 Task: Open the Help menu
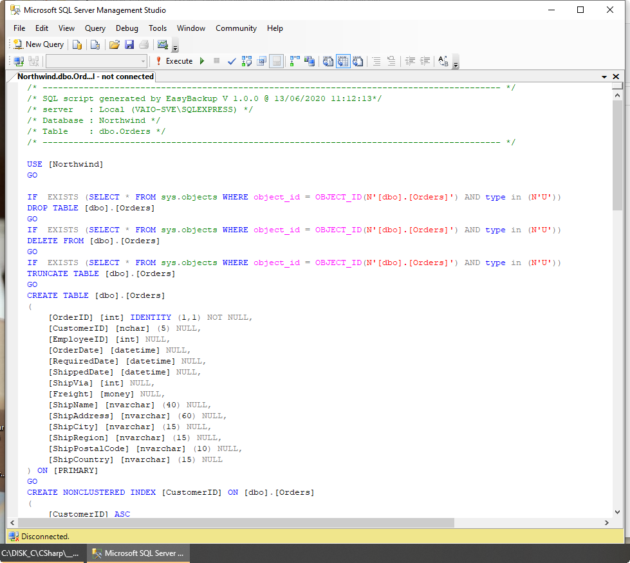[275, 28]
